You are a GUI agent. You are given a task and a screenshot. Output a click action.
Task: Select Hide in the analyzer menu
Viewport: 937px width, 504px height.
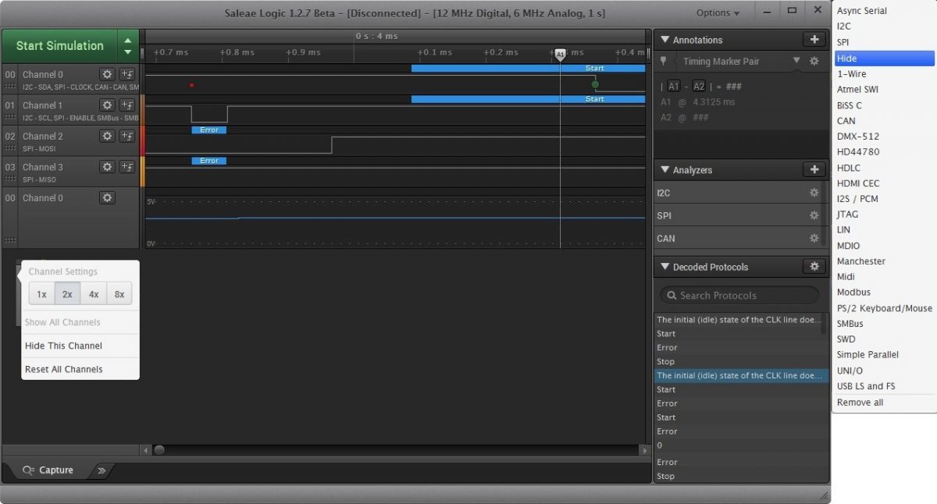[884, 59]
